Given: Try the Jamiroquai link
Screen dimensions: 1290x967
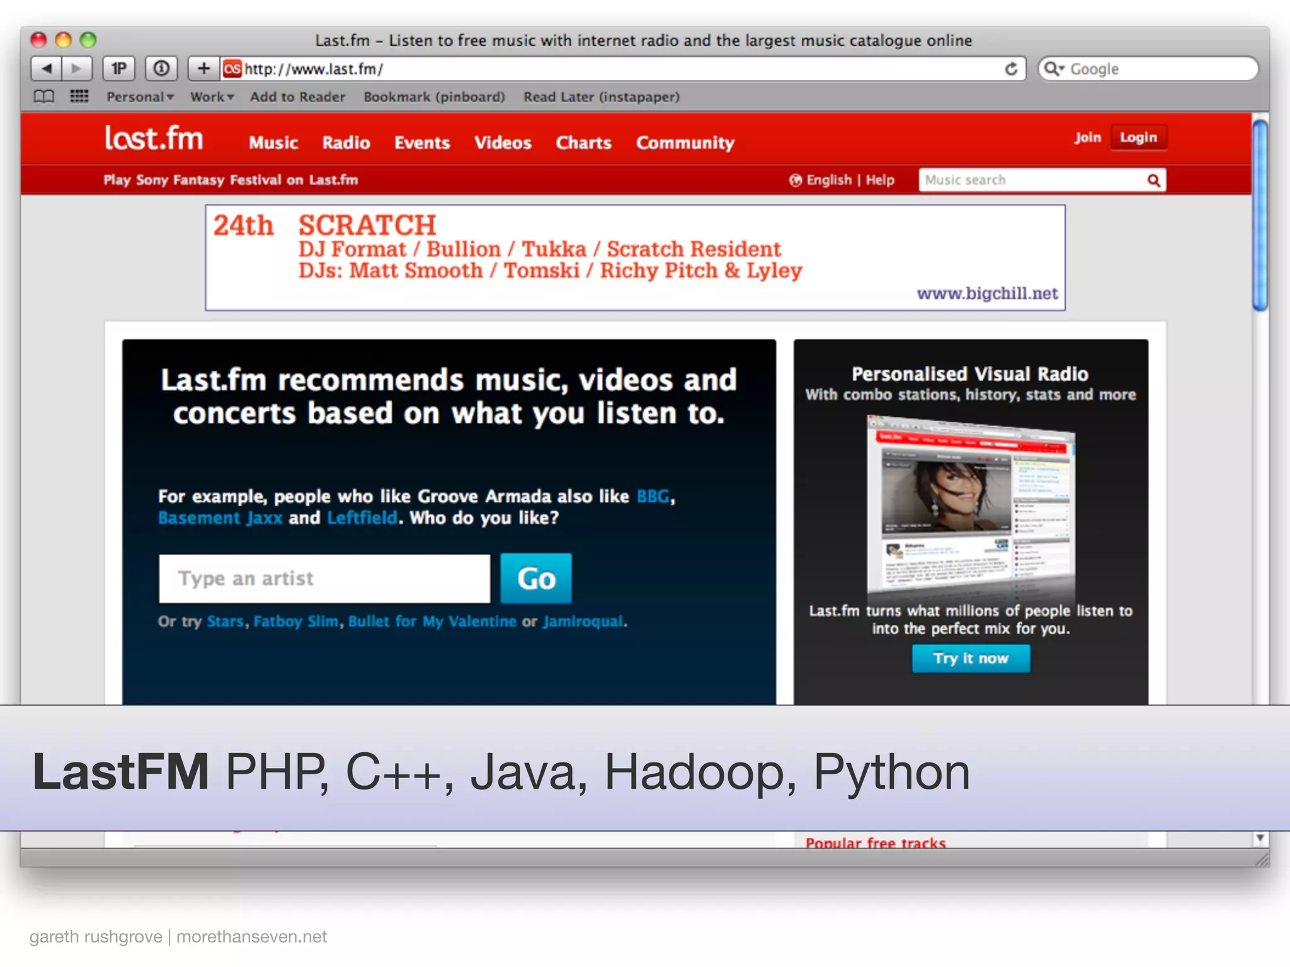Looking at the screenshot, I should [x=583, y=621].
